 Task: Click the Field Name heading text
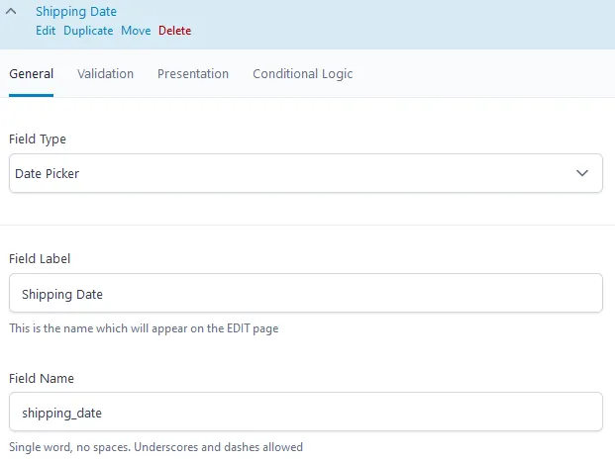coord(42,378)
